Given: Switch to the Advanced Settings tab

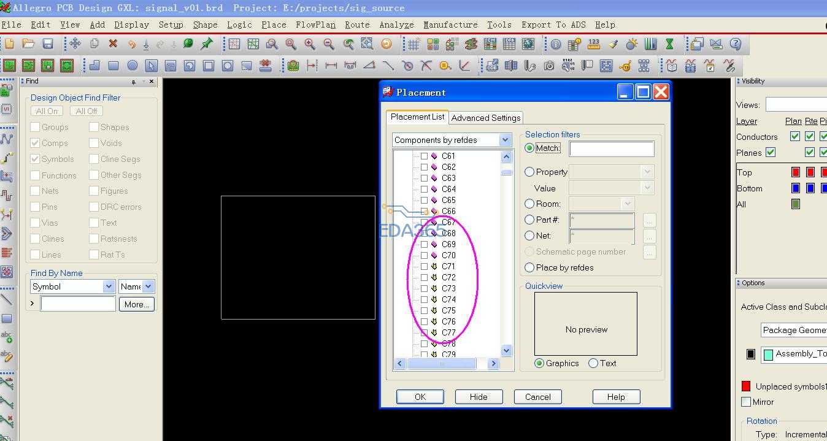Looking at the screenshot, I should 486,118.
